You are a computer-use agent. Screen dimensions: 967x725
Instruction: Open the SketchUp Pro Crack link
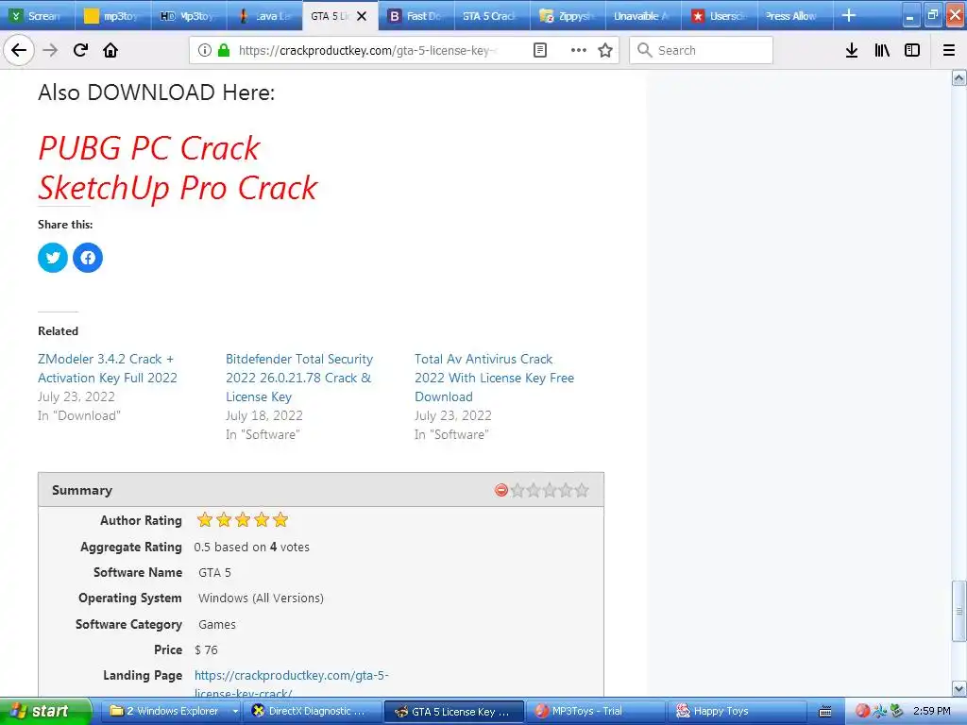click(178, 188)
